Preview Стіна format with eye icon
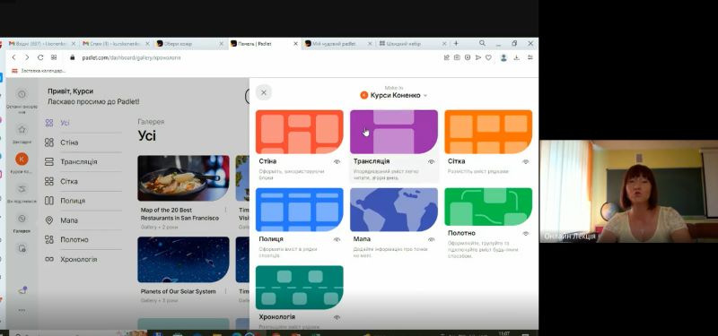Viewport: 718px width, 336px height. pyautogui.click(x=337, y=162)
